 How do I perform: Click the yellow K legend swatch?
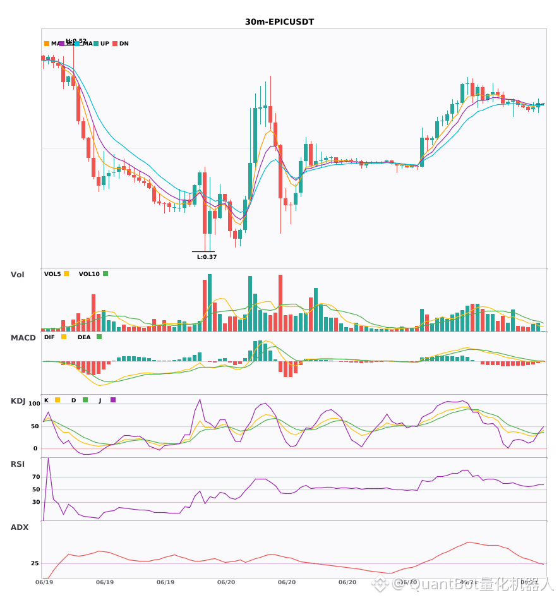point(57,400)
